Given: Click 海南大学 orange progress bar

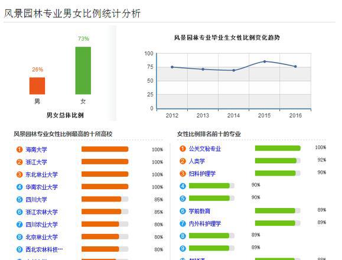Looking at the screenshot, I should (105, 149).
